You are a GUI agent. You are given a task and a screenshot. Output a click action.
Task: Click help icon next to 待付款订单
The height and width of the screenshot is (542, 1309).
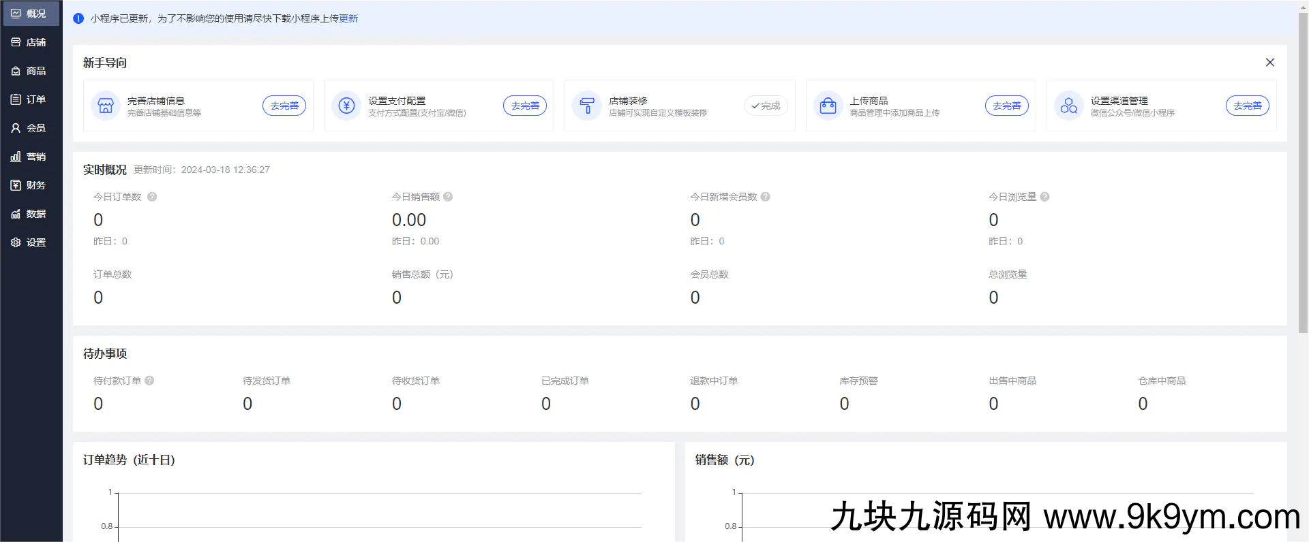(x=149, y=381)
